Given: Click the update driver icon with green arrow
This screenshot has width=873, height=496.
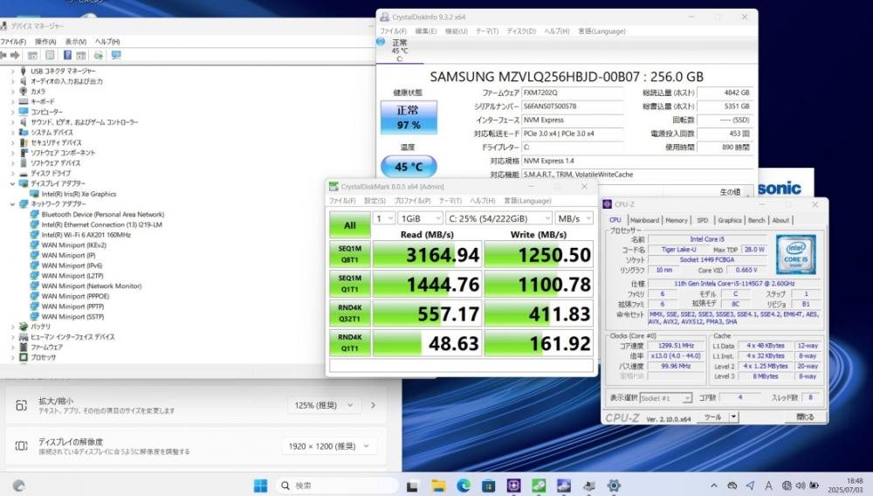Looking at the screenshot, I should 99,55.
